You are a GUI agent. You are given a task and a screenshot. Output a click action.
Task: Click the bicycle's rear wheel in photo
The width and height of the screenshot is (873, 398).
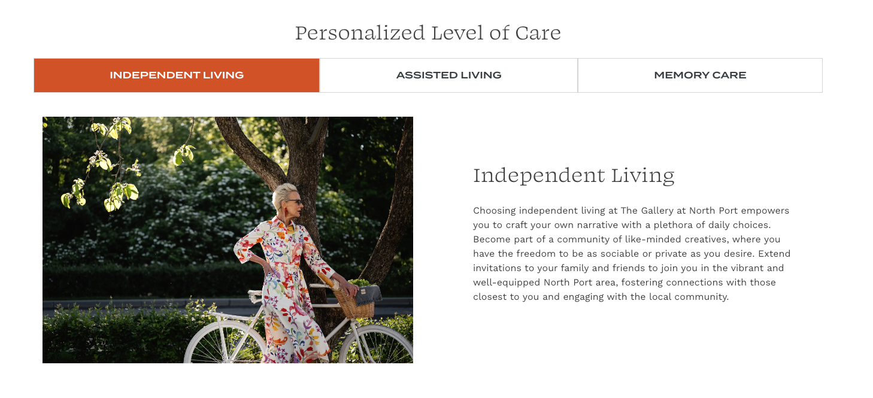[225, 346]
